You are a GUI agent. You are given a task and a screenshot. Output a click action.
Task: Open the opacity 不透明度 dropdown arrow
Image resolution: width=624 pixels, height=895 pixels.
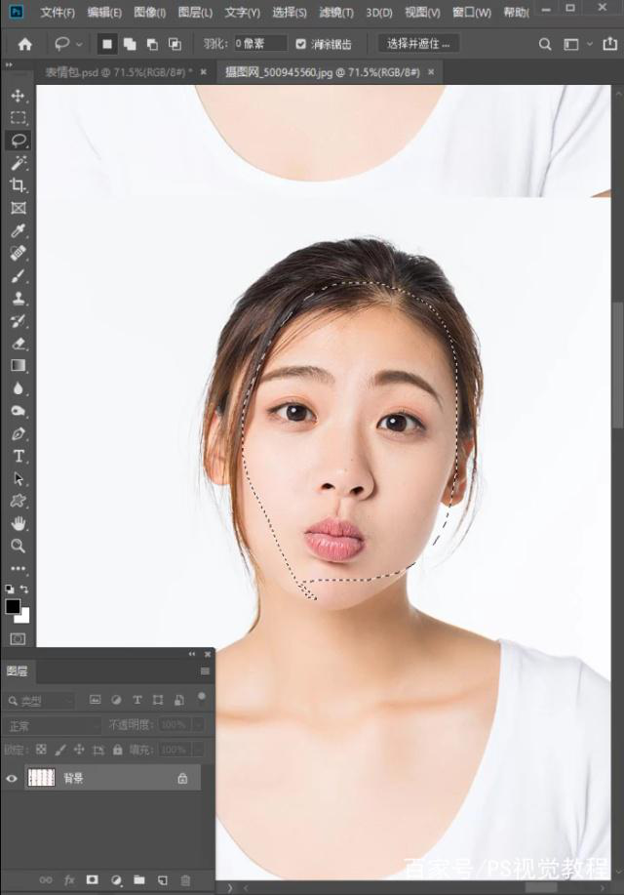pyautogui.click(x=199, y=725)
